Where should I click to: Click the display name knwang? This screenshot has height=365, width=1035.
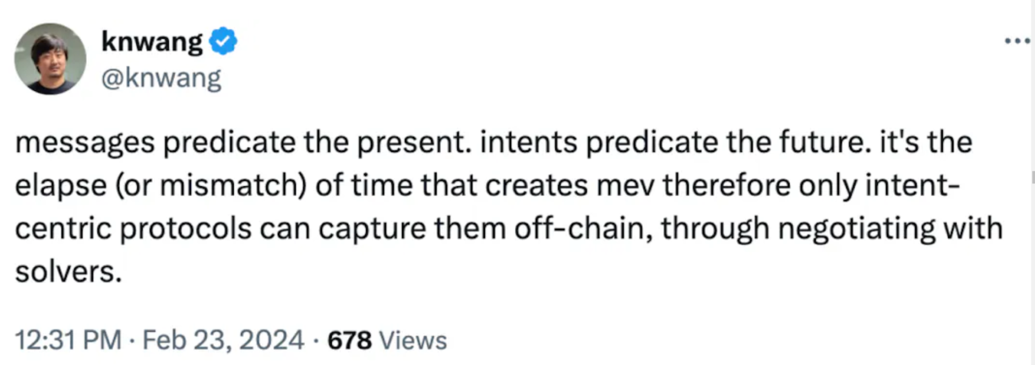(x=152, y=41)
